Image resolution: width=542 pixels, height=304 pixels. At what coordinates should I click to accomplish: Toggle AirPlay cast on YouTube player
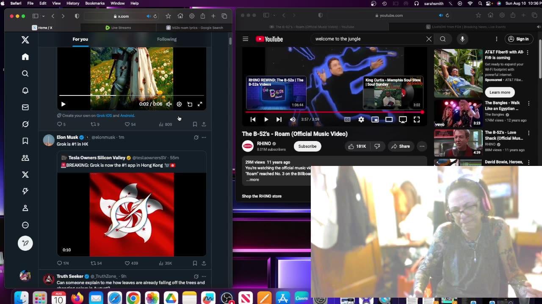(x=403, y=119)
